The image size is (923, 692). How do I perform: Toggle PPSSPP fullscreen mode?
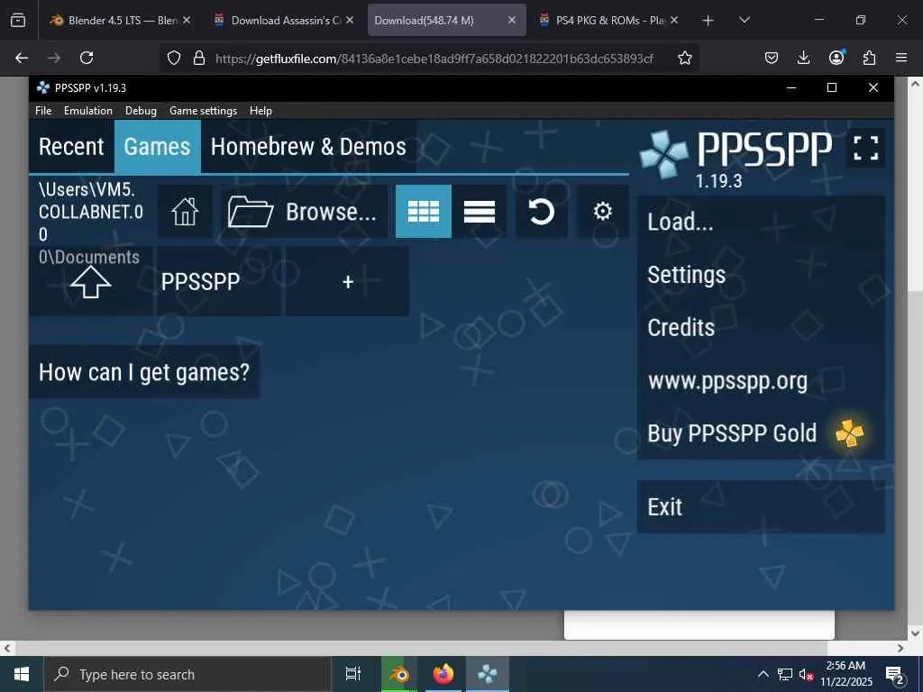(x=866, y=148)
